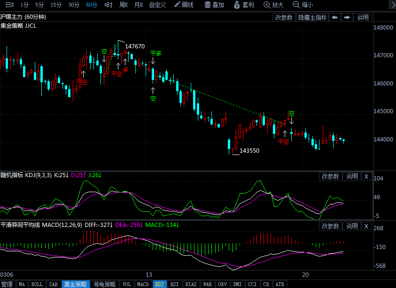396x288 pixels.
Task: Open the 套利 arbitrage tool
Action: (x=244, y=5)
